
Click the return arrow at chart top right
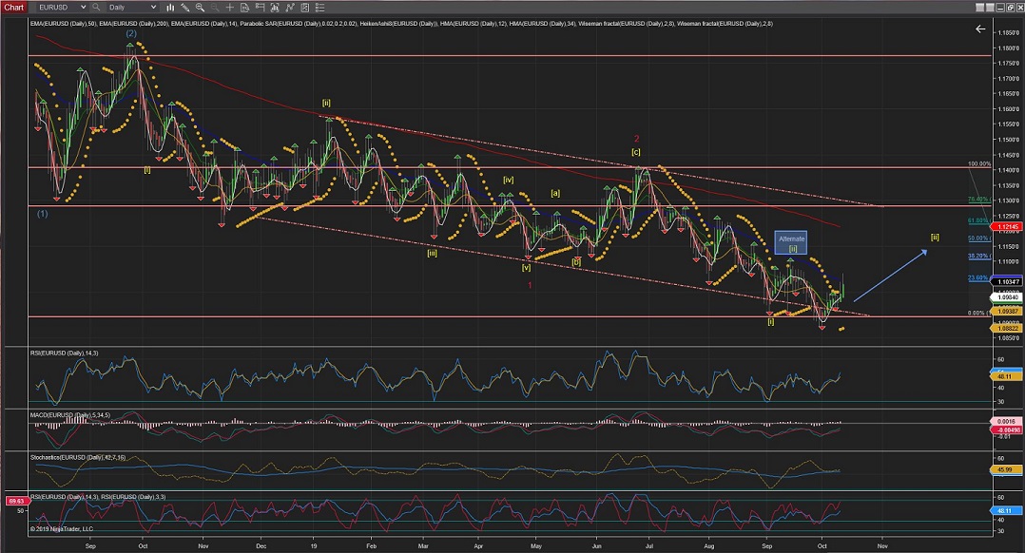click(x=980, y=29)
